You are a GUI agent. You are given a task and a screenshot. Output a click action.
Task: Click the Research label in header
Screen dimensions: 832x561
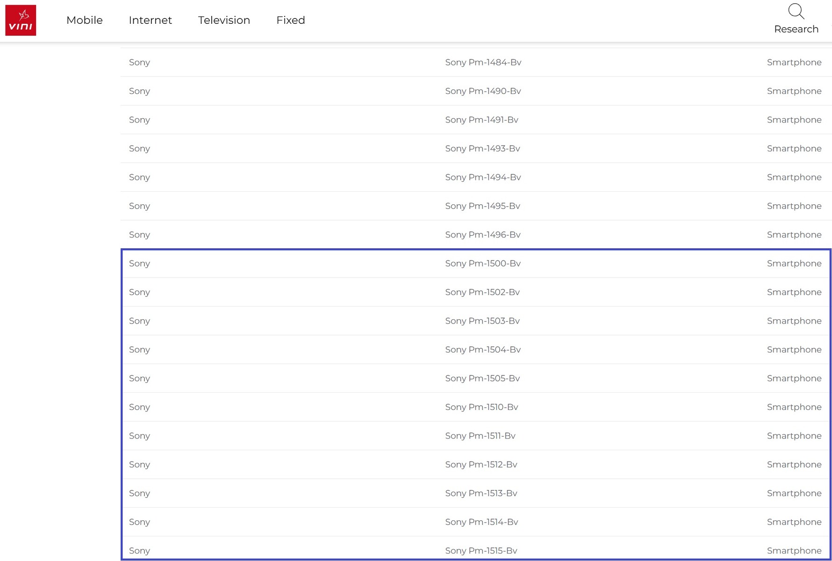click(x=796, y=29)
